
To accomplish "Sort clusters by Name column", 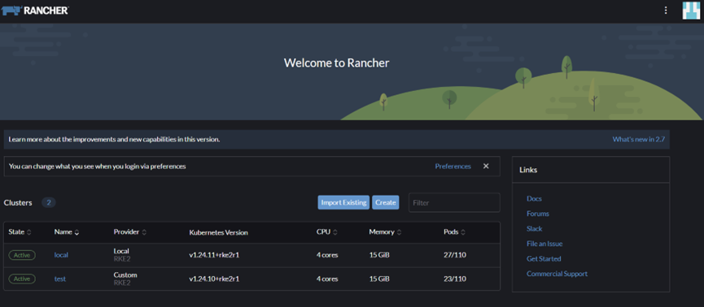I will [x=67, y=232].
